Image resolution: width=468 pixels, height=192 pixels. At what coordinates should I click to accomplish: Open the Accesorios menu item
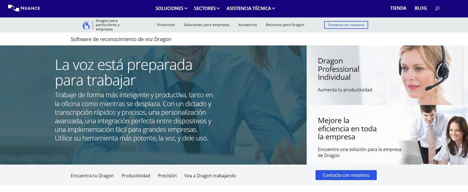coord(248,25)
